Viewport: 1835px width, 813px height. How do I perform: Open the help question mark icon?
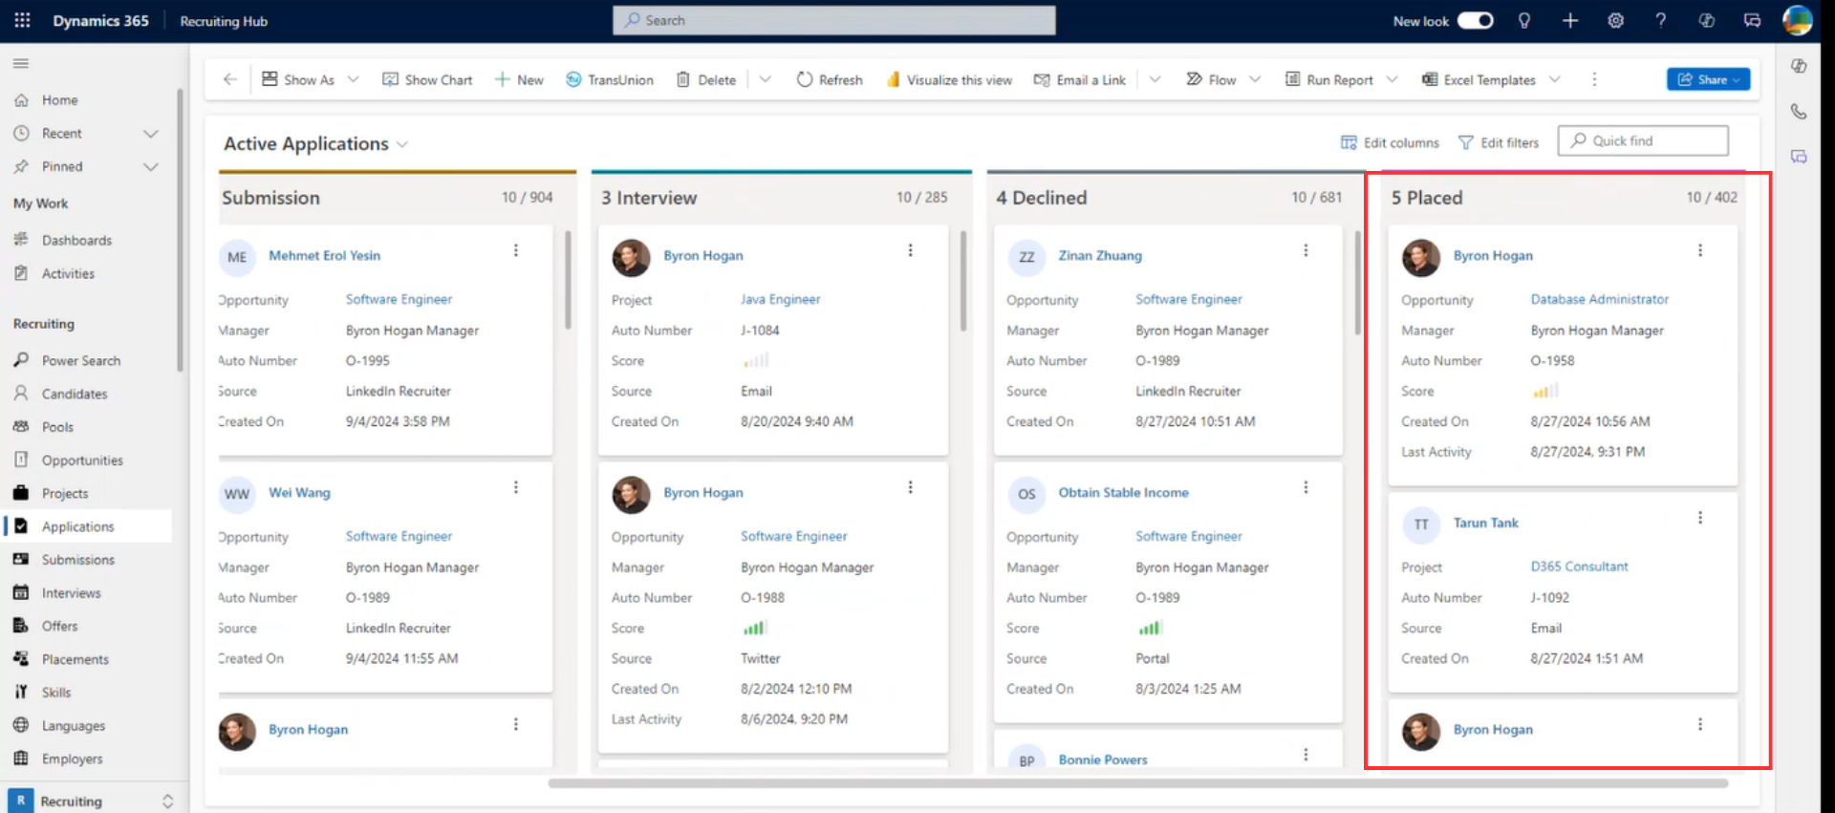click(1661, 20)
